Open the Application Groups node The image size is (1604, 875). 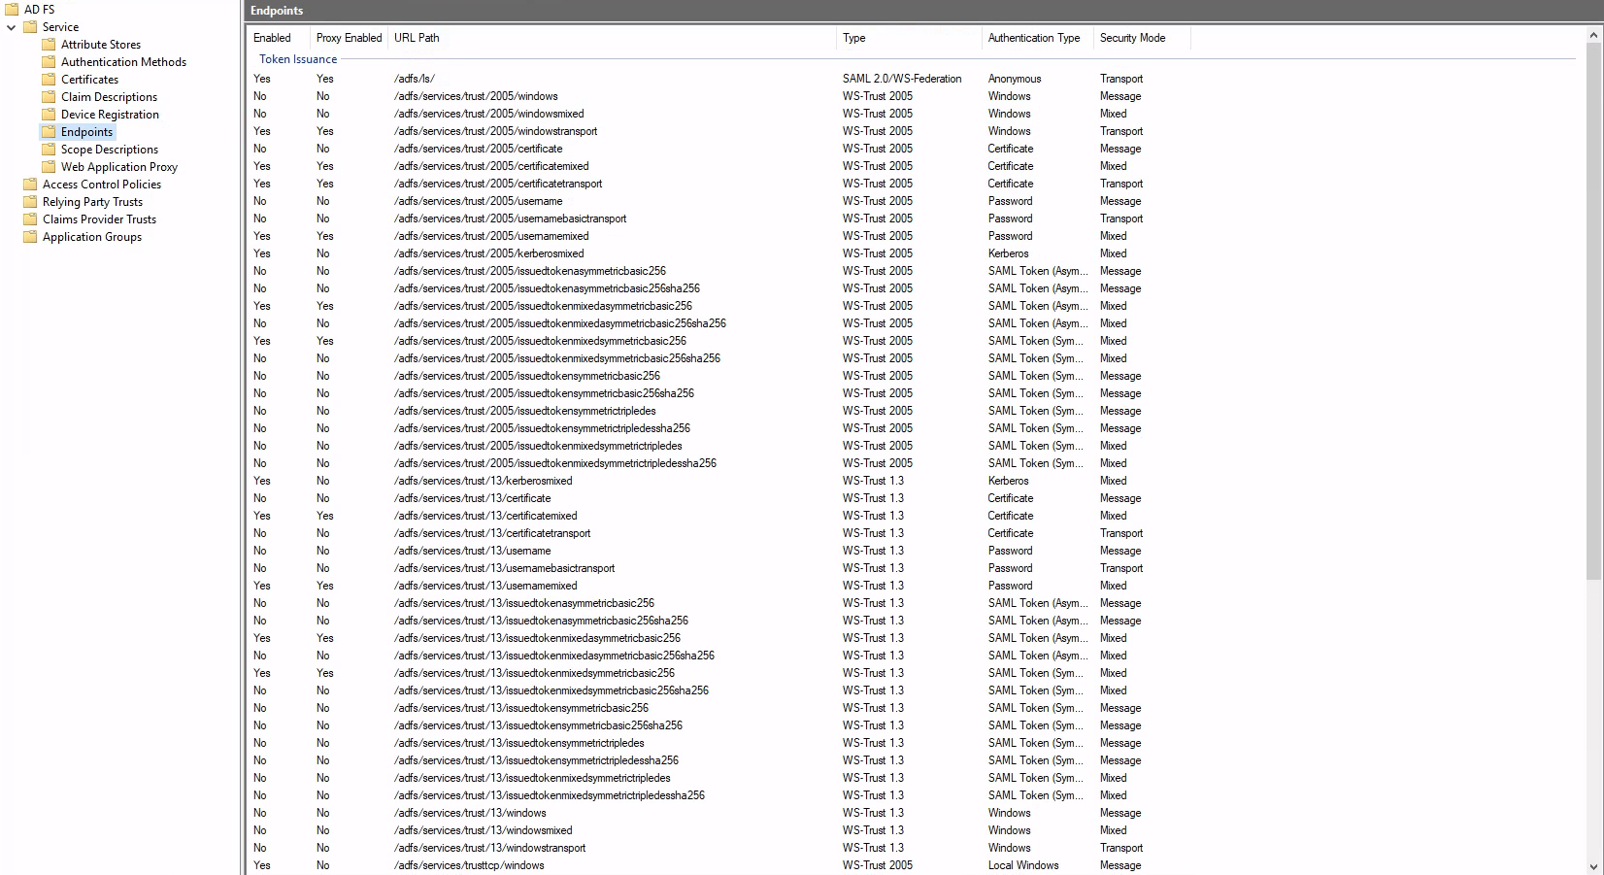[x=92, y=236]
